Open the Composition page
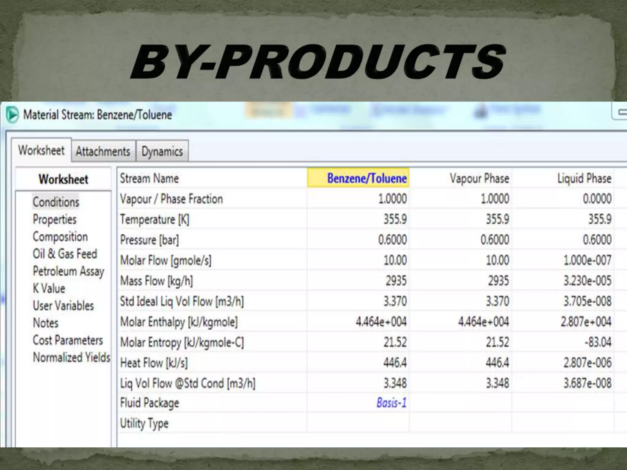 point(60,237)
